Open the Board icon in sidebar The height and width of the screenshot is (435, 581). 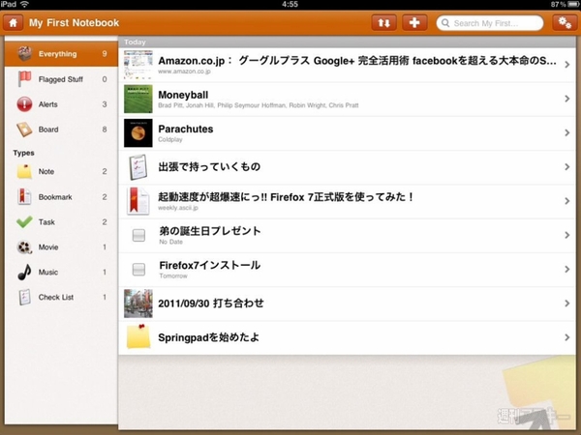(24, 130)
